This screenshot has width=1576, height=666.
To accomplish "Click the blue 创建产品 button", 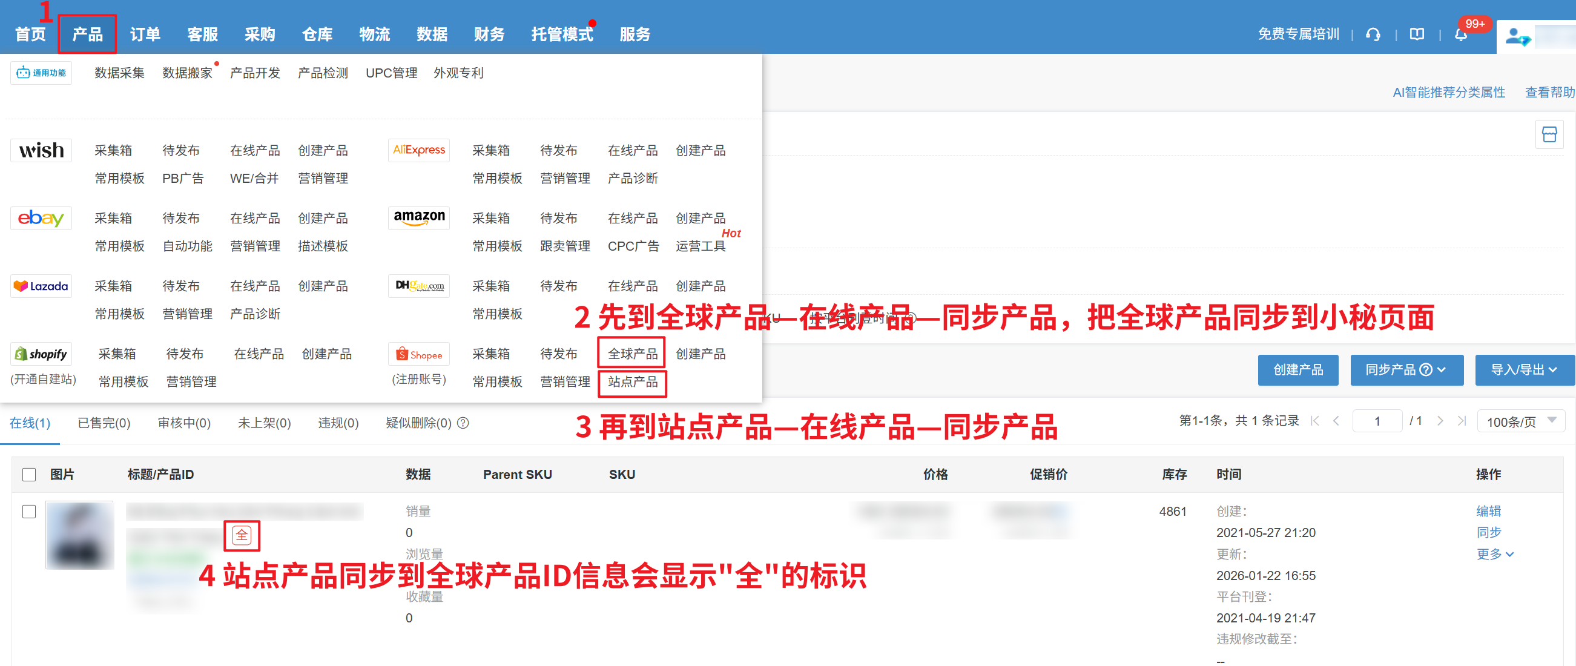I will [1297, 369].
